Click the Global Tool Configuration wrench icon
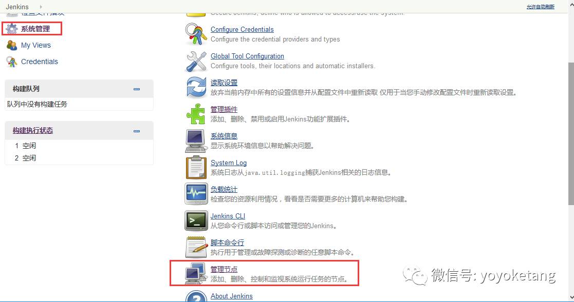This screenshot has height=302, width=574. (196, 61)
